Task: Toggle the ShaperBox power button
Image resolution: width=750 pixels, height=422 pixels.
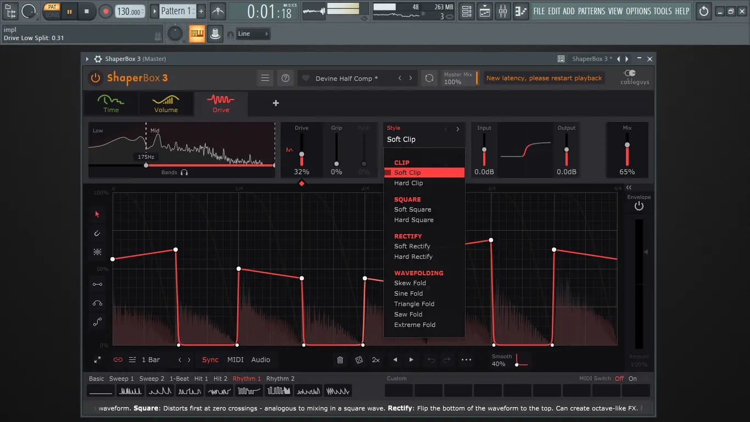Action: click(96, 78)
